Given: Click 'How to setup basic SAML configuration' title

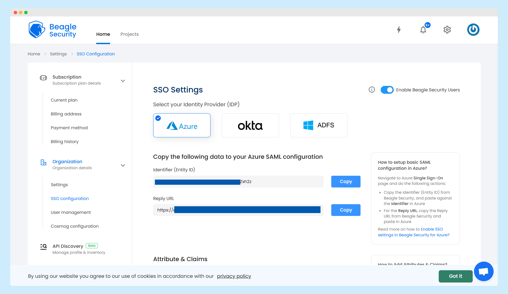Looking at the screenshot, I should 404,165.
